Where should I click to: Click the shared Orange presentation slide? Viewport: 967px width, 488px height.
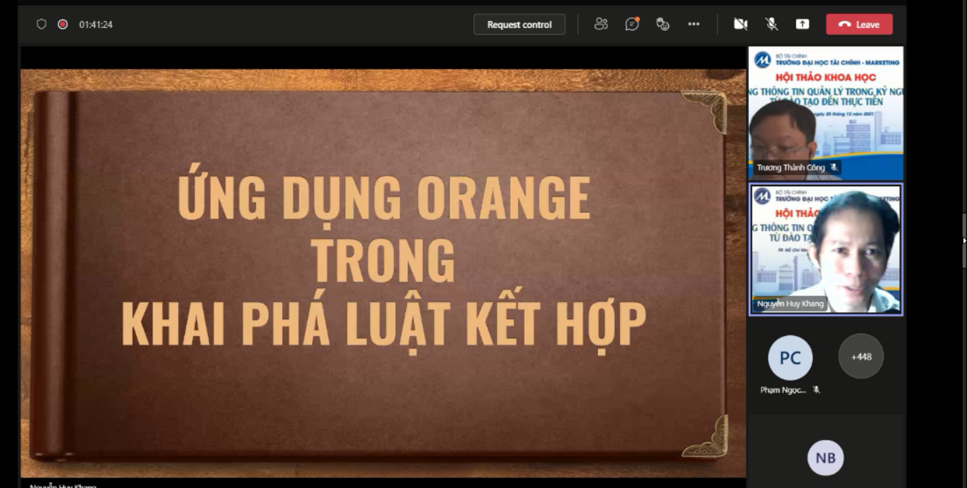pyautogui.click(x=383, y=273)
